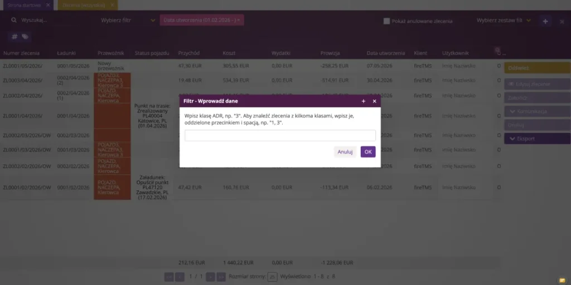571x285 pixels.
Task: Switch to the Strona startowa tab
Action: (23, 5)
